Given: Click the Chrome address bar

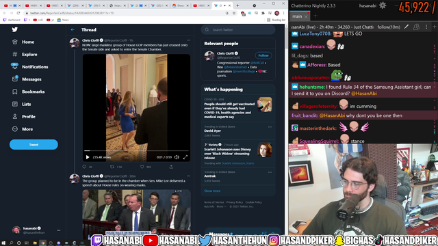Looking at the screenshot, I should tap(126, 13).
